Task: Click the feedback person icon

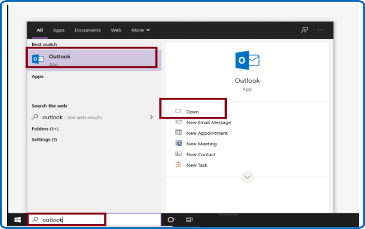Action: pyautogui.click(x=305, y=30)
